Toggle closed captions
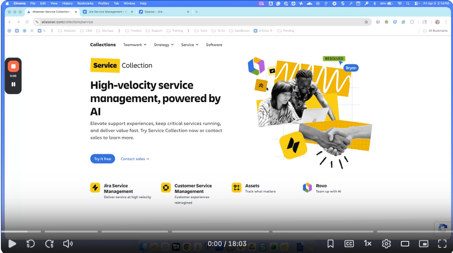453x253 pixels. pyautogui.click(x=349, y=244)
